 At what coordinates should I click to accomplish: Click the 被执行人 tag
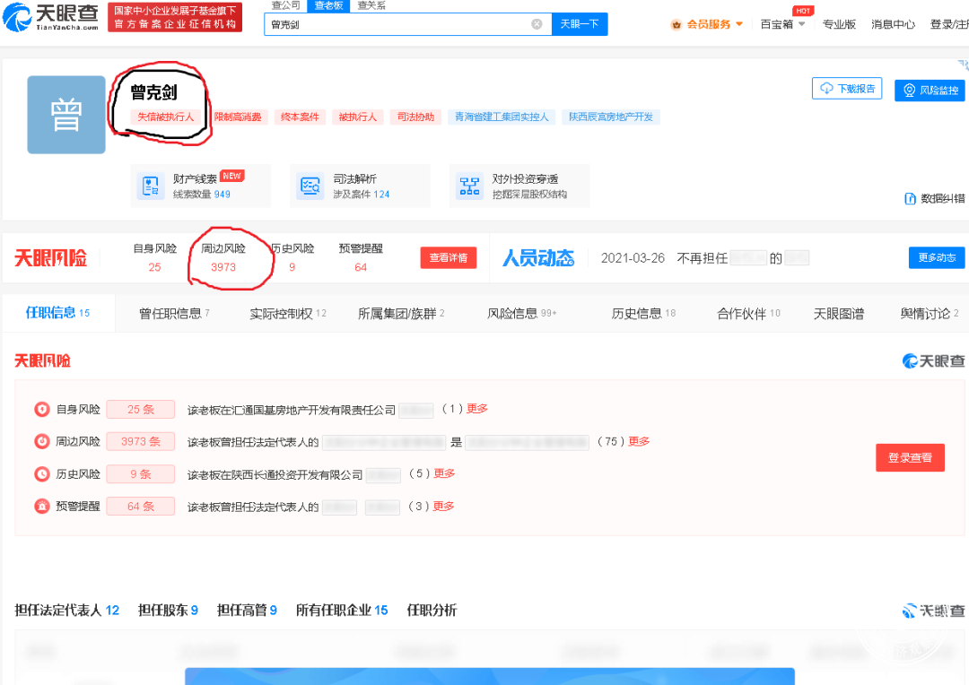pos(358,117)
